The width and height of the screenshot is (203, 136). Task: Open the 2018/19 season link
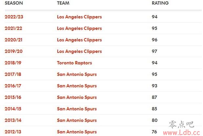point(13,63)
